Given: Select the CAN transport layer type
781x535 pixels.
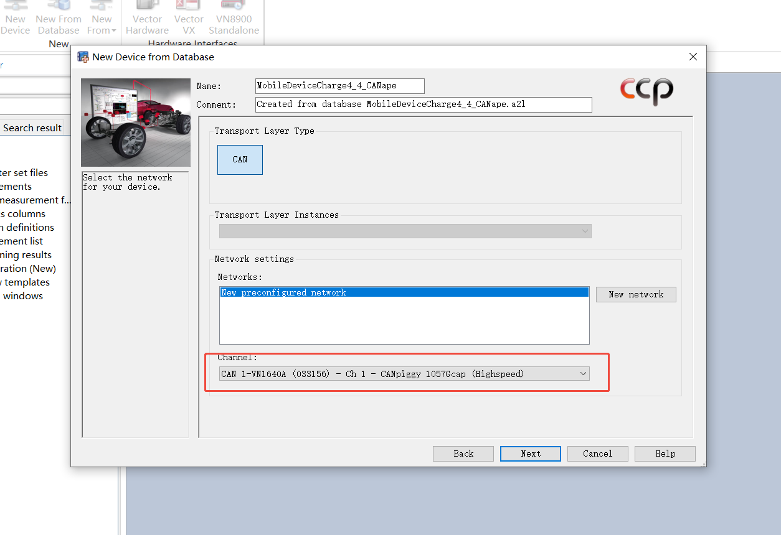Looking at the screenshot, I should point(240,159).
